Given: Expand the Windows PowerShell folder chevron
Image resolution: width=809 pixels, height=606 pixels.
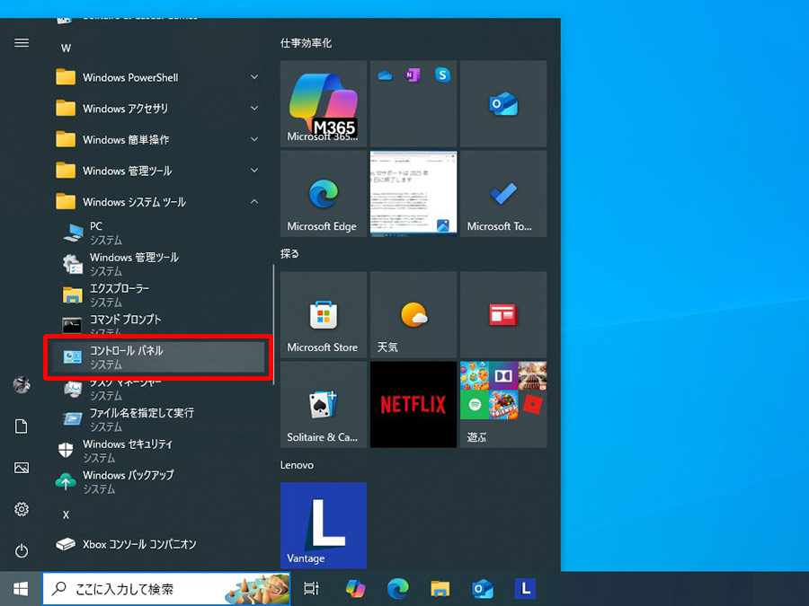Looking at the screenshot, I should [x=254, y=77].
